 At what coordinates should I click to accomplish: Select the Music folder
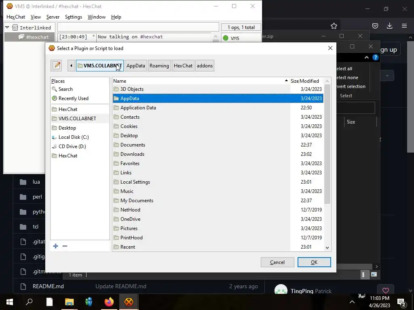click(x=218, y=191)
